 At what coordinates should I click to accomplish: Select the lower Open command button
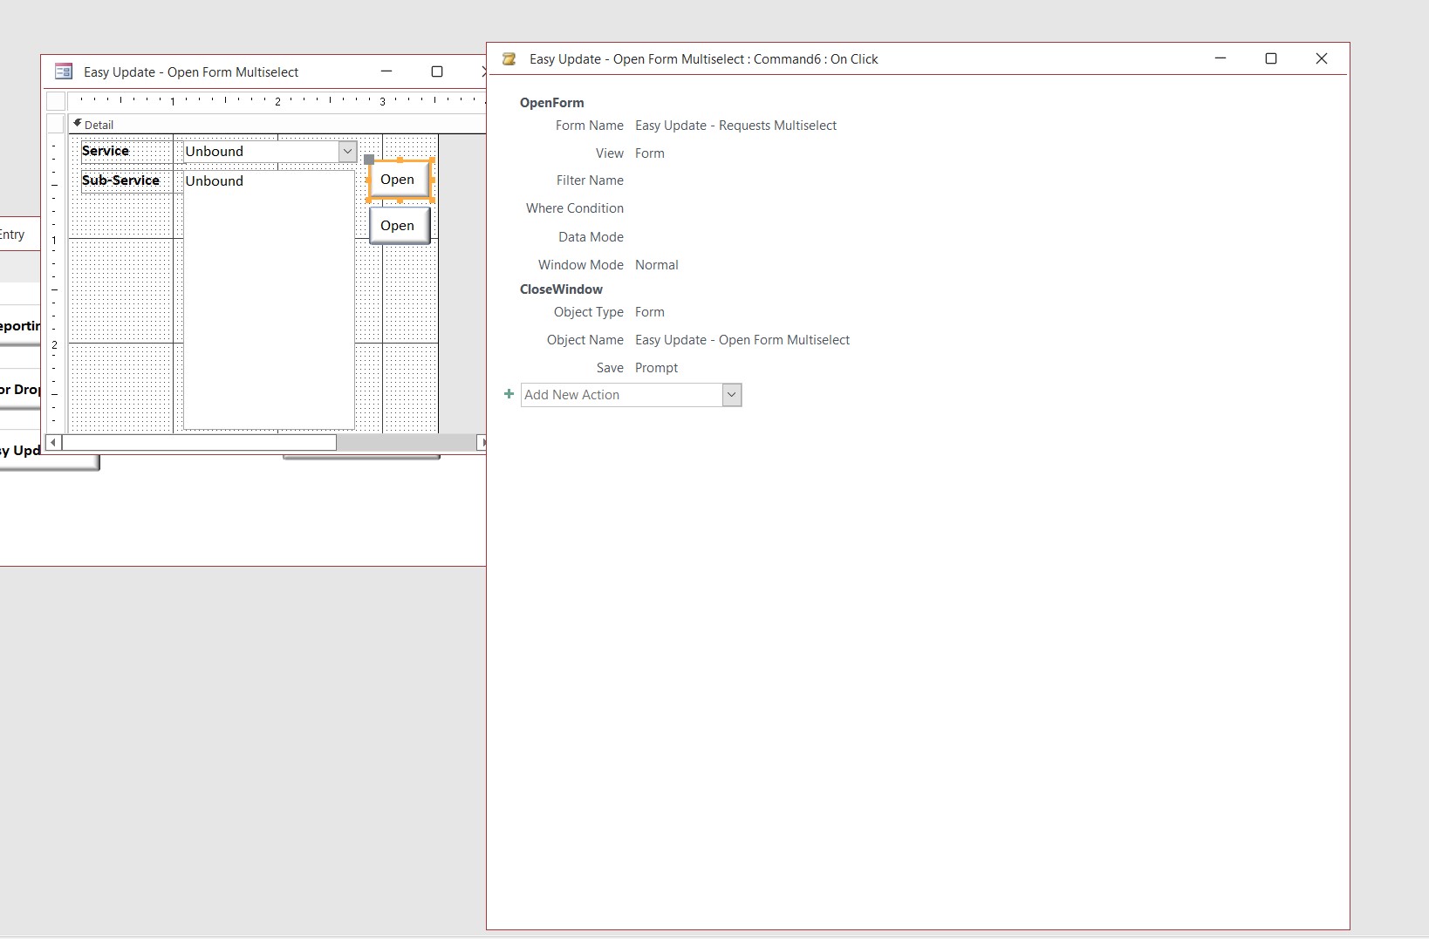(400, 225)
